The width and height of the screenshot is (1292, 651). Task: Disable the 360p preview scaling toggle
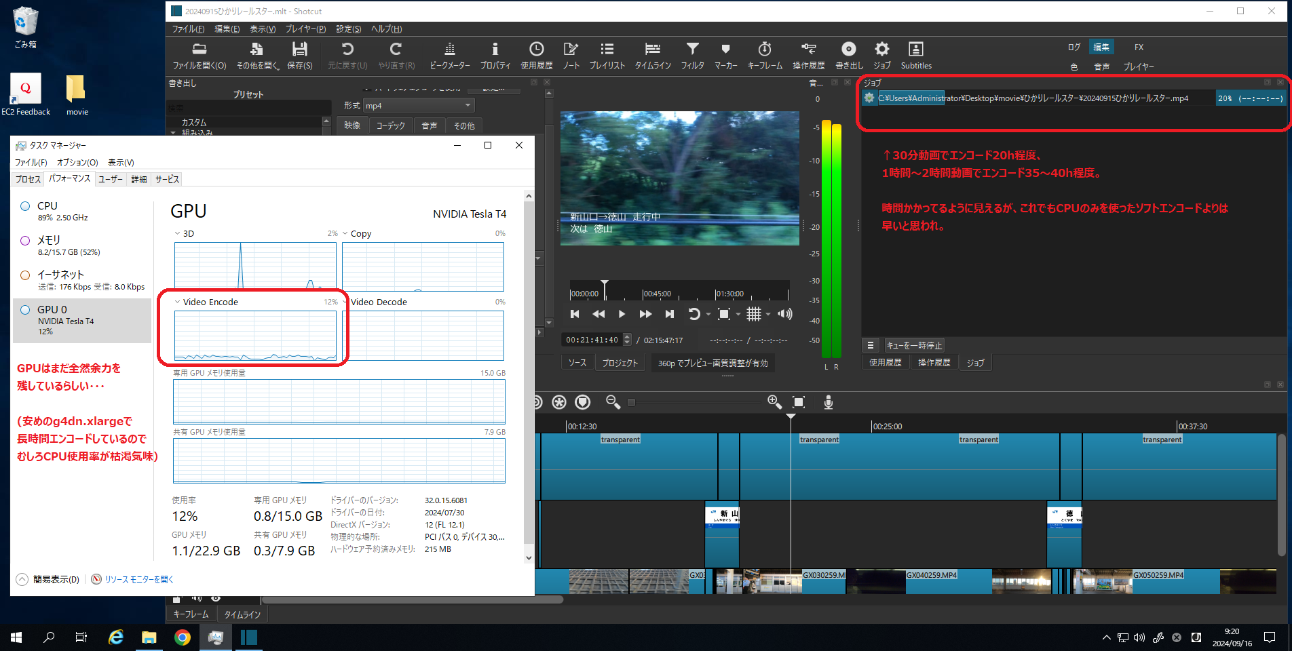(x=712, y=362)
